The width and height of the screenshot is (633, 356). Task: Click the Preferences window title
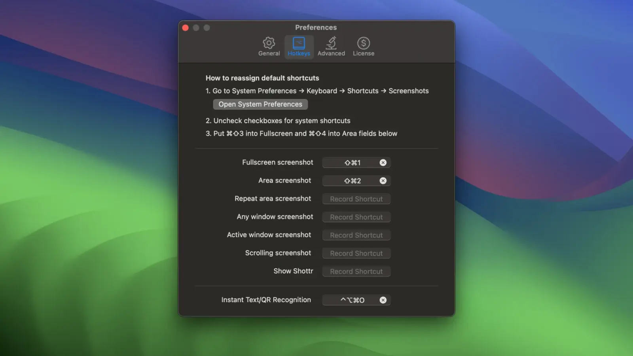316,28
